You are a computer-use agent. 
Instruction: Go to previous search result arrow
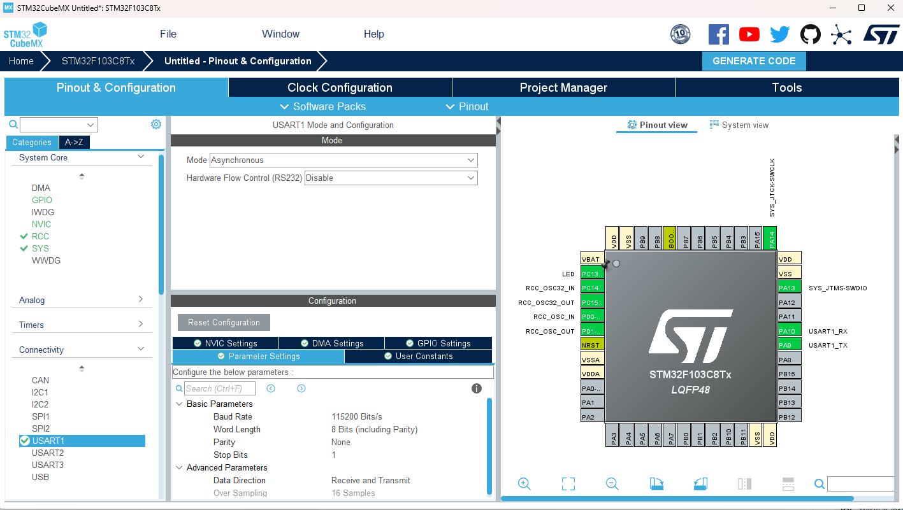[271, 388]
